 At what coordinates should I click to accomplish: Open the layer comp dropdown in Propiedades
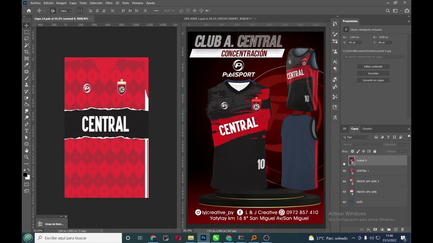point(373,57)
